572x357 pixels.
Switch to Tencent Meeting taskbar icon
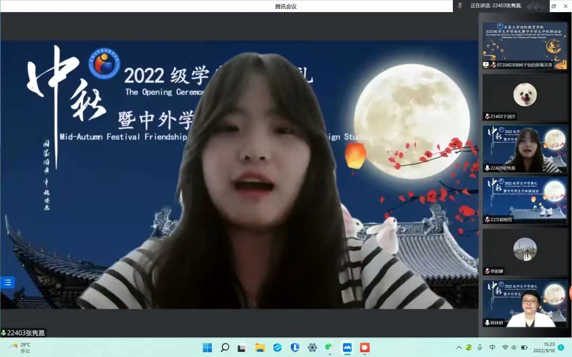[347, 348]
